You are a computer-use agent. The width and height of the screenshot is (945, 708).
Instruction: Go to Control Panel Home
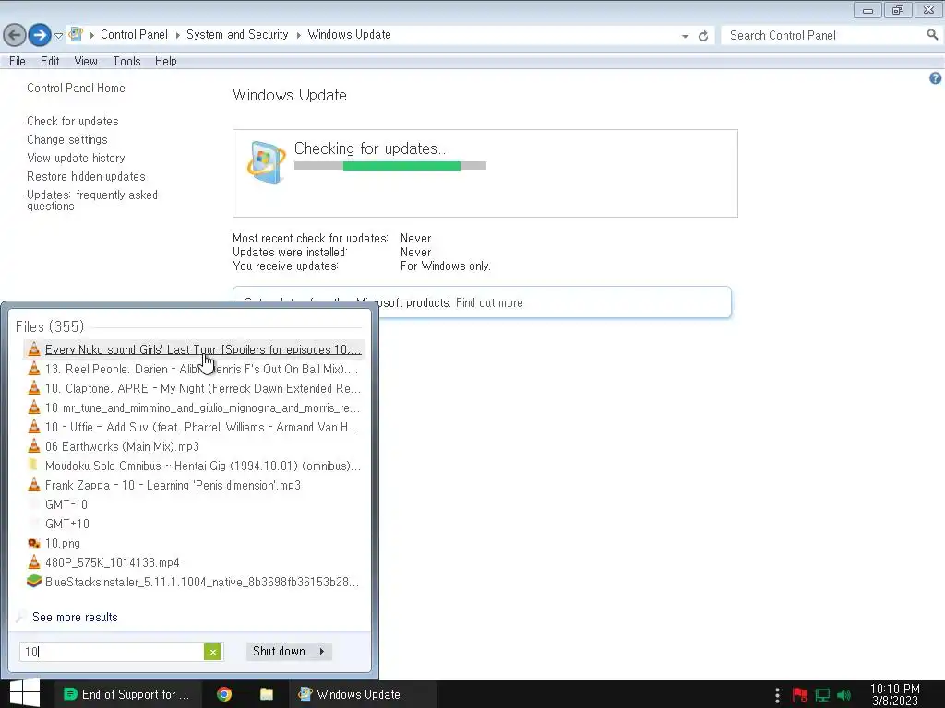tap(76, 88)
